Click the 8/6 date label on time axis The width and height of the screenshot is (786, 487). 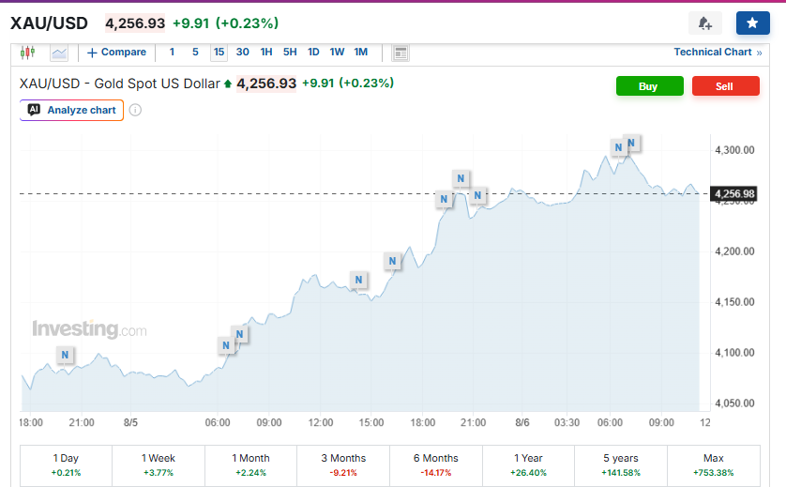click(x=522, y=422)
